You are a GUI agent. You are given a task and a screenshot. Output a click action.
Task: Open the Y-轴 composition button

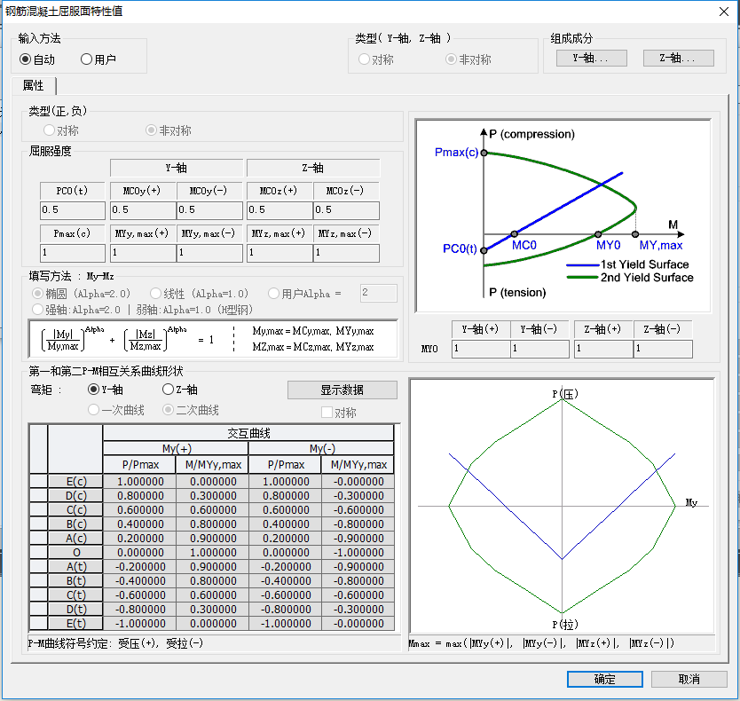(591, 58)
